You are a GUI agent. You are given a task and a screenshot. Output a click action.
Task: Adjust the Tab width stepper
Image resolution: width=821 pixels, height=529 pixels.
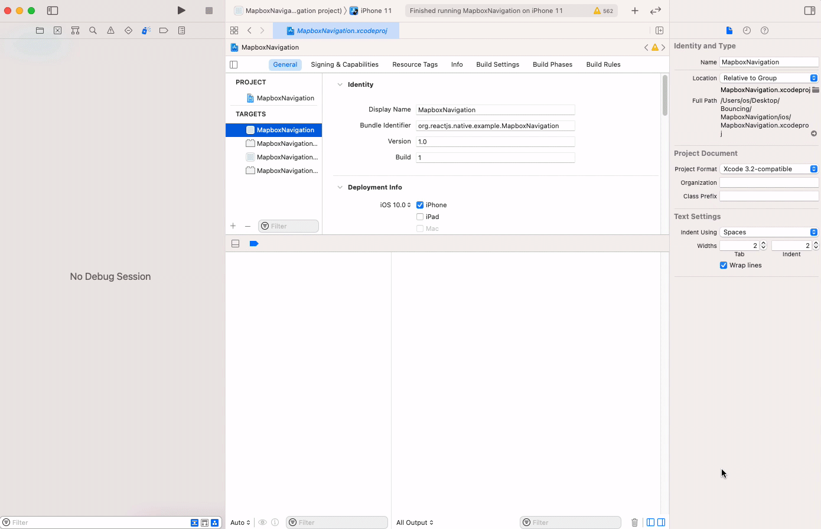coord(763,246)
